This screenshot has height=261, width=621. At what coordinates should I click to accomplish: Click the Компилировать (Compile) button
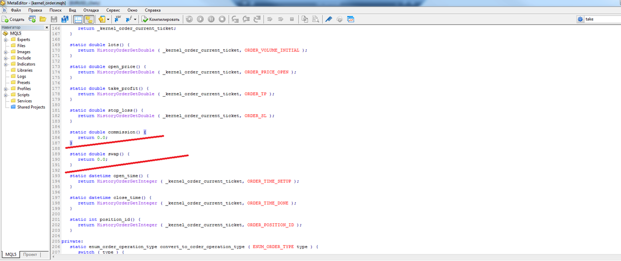160,19
